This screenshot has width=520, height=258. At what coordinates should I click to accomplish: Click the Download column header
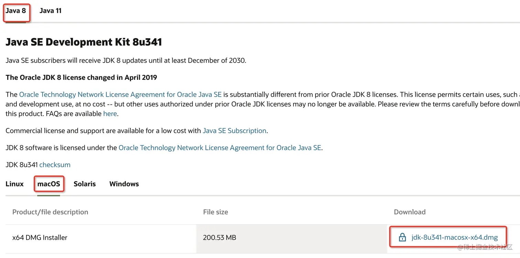410,212
